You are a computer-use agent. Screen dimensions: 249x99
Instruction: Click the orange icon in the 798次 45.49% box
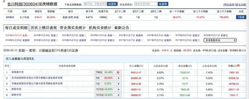pos(118,73)
